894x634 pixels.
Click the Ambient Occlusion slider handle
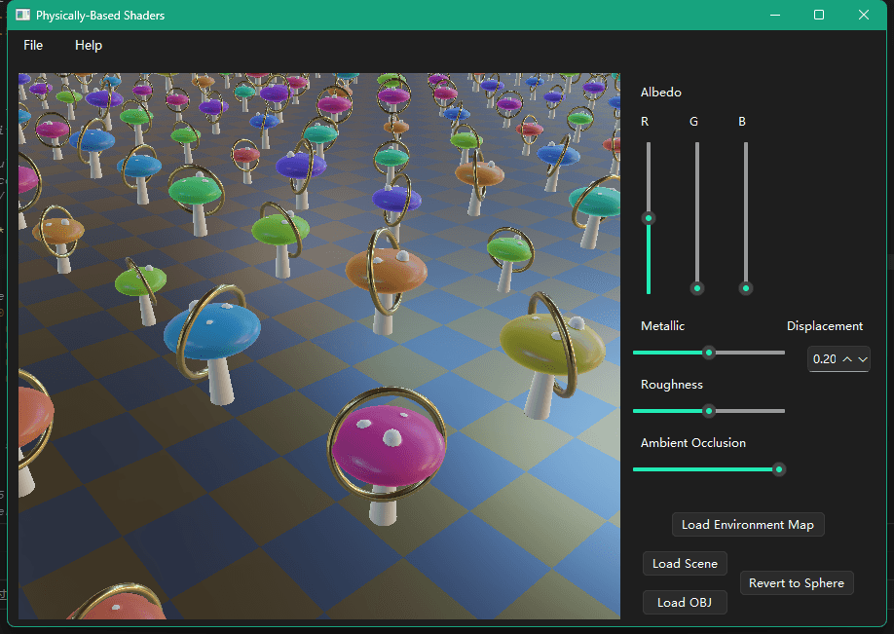(x=779, y=469)
